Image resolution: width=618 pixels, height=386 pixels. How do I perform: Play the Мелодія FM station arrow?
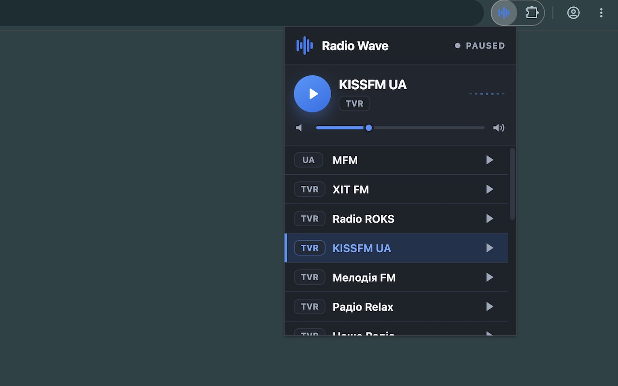pos(490,277)
